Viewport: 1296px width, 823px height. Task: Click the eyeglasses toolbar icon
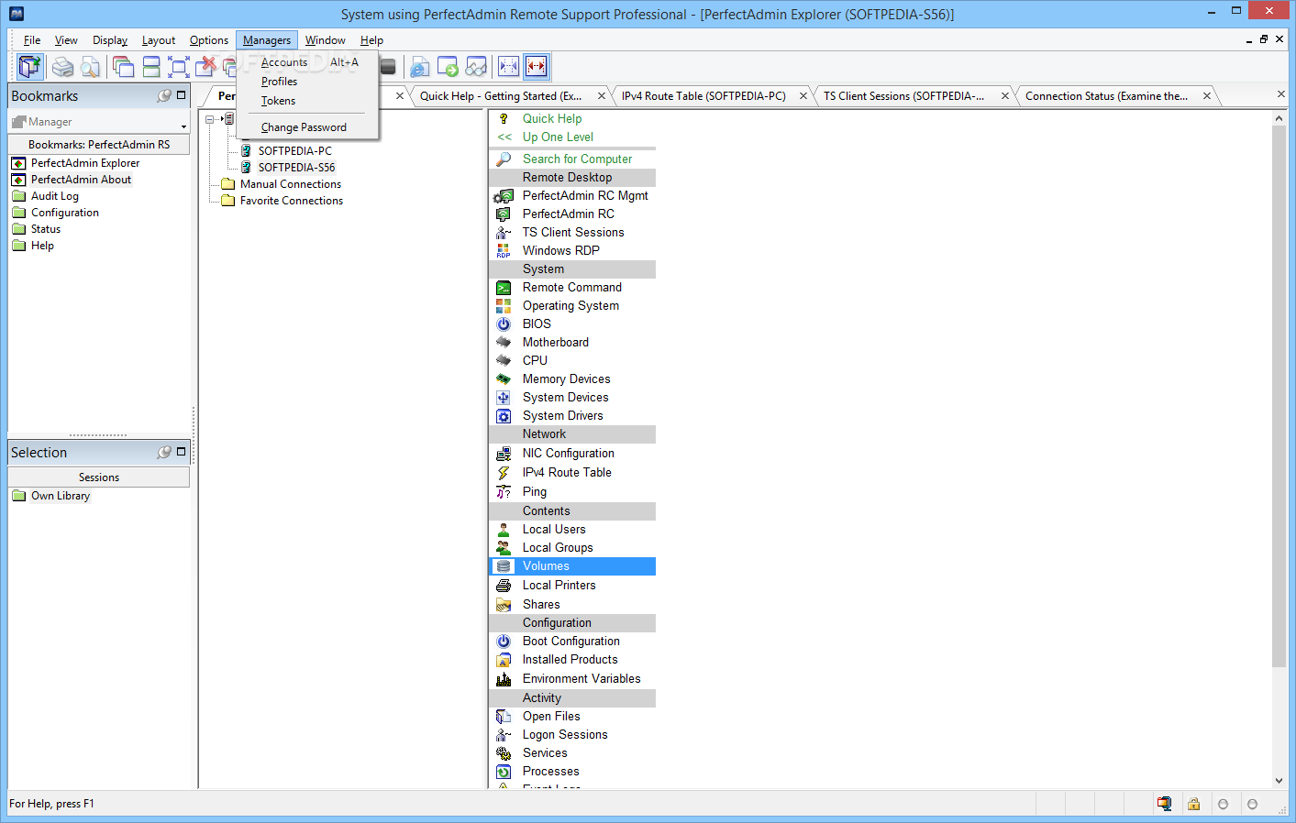476,67
